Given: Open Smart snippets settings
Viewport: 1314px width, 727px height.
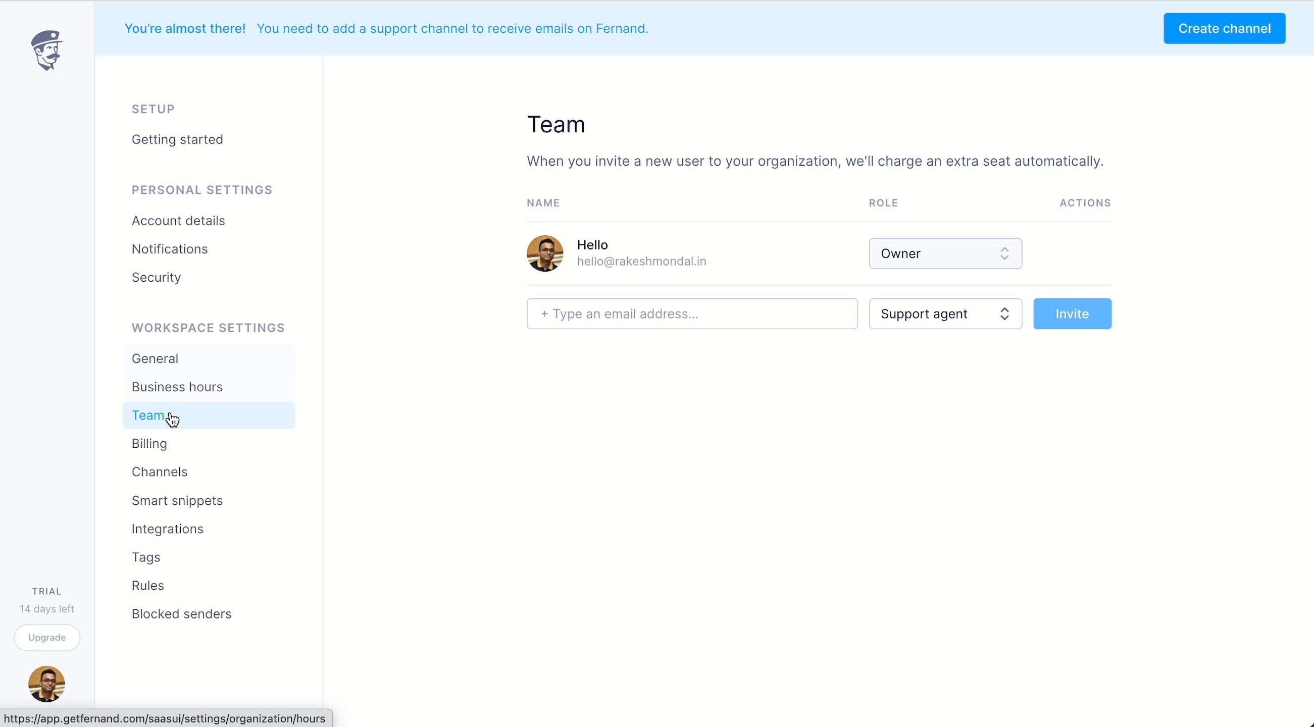Looking at the screenshot, I should (177, 501).
